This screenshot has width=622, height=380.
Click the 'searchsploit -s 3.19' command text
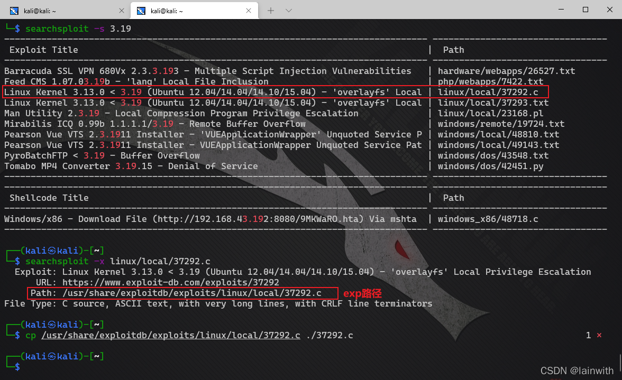coord(78,29)
